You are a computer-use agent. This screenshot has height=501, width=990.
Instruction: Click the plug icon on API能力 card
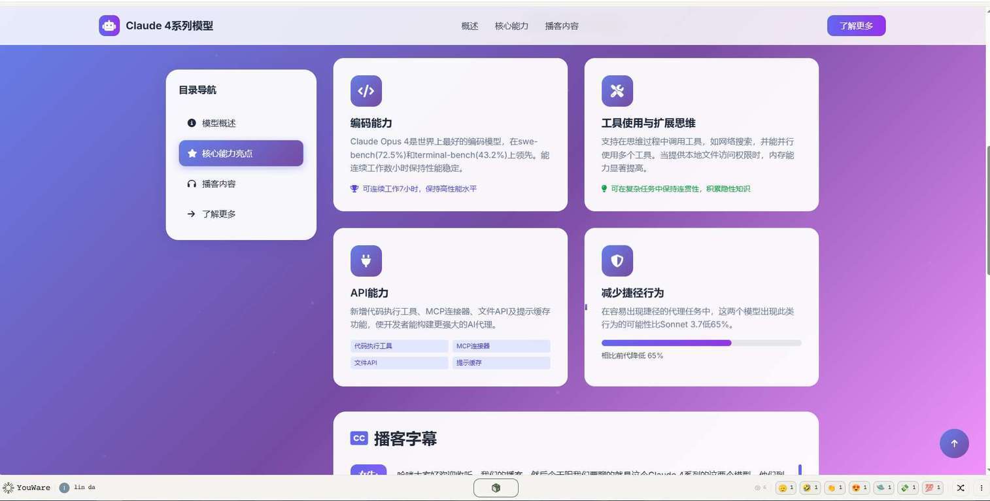point(366,261)
